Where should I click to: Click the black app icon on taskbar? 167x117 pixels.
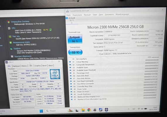(x=77, y=111)
